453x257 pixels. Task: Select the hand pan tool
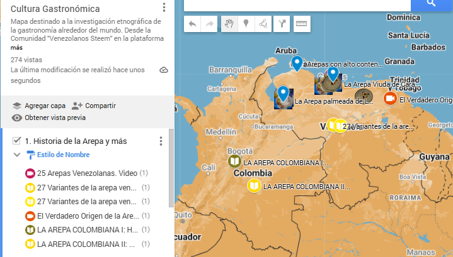[229, 24]
